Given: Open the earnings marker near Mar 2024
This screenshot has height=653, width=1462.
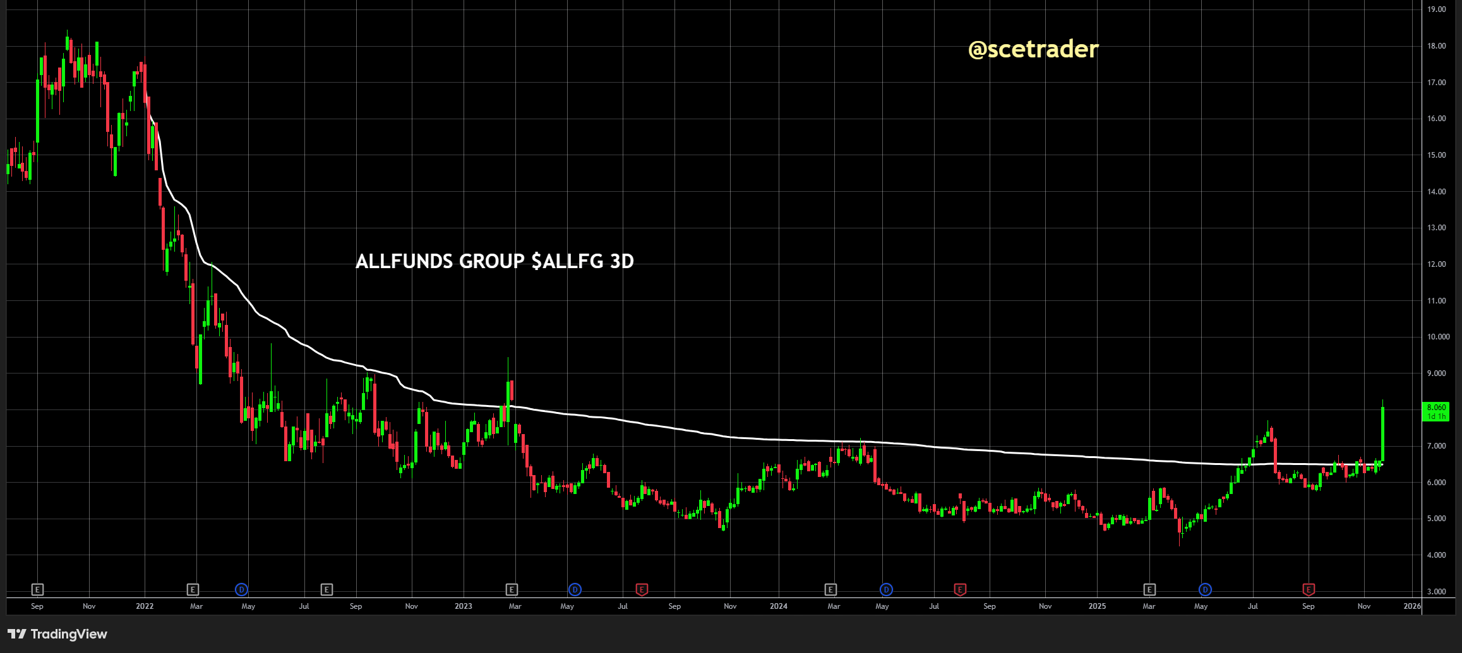Looking at the screenshot, I should (830, 589).
